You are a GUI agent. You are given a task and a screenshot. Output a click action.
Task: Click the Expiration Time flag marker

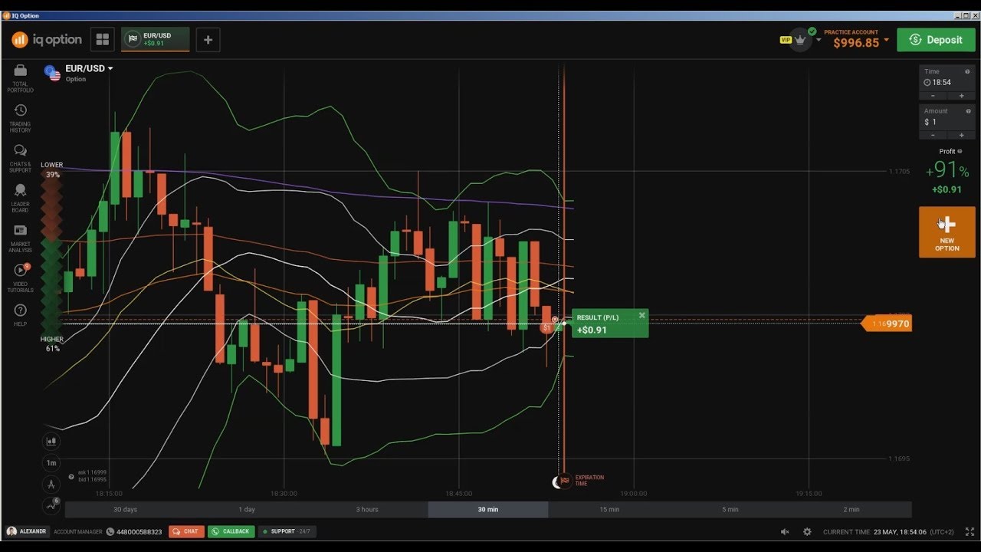tap(565, 481)
